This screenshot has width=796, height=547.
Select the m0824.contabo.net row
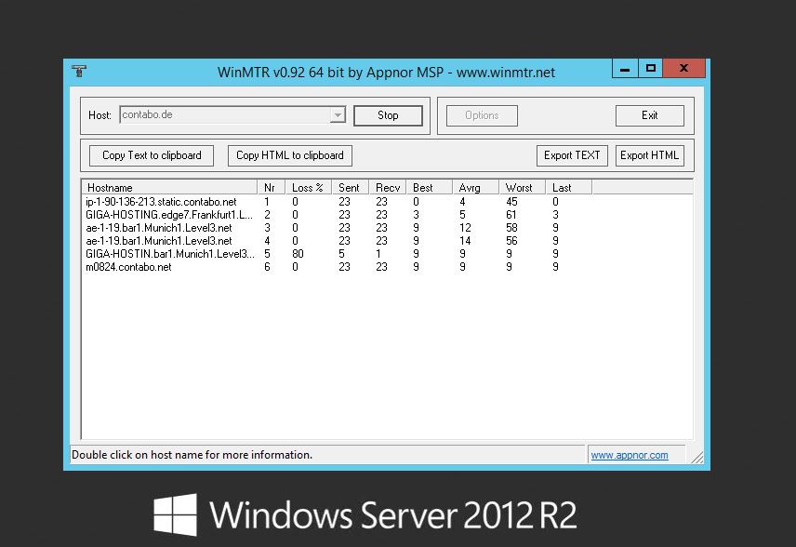tap(128, 267)
